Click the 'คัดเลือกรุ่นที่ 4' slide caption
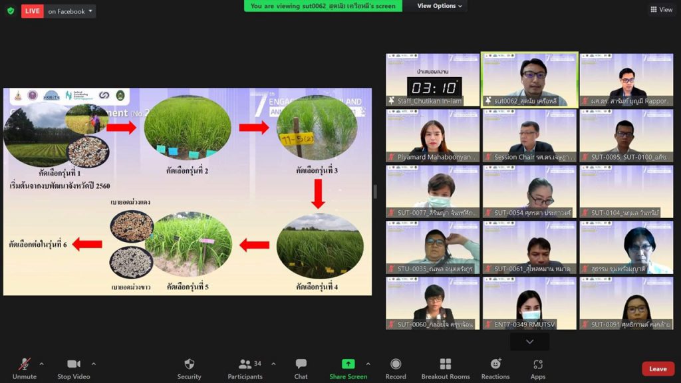 click(317, 286)
